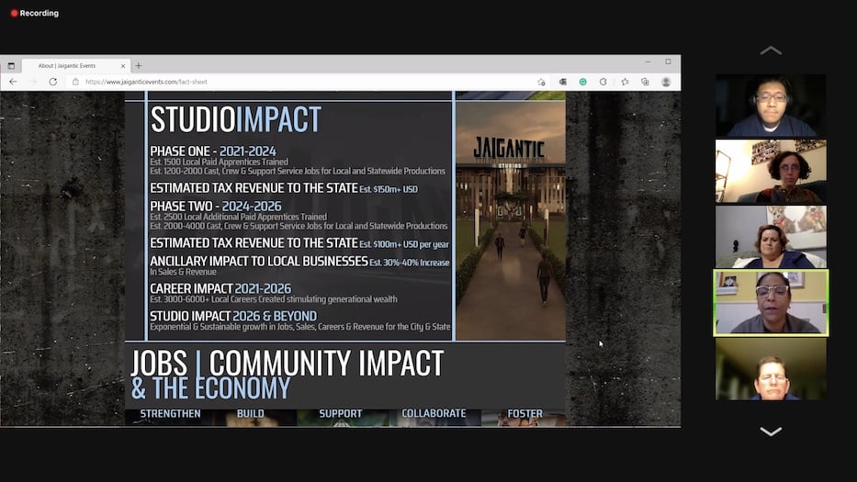Image resolution: width=857 pixels, height=482 pixels.
Task: Select top participant wearing headphones video
Action: [771, 106]
